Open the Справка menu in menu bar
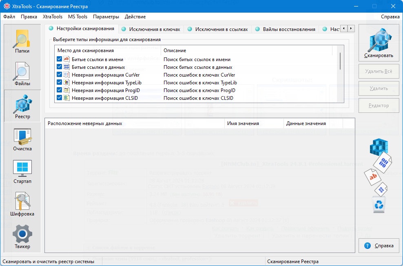The image size is (403, 266). [390, 17]
